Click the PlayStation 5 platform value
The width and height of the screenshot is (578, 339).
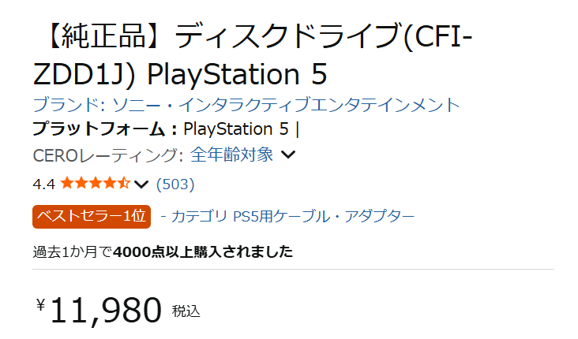(236, 129)
